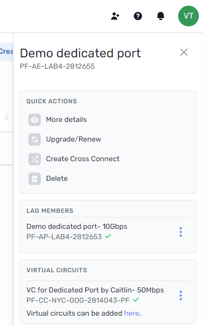Close the Demo dedicated port panel

(184, 52)
